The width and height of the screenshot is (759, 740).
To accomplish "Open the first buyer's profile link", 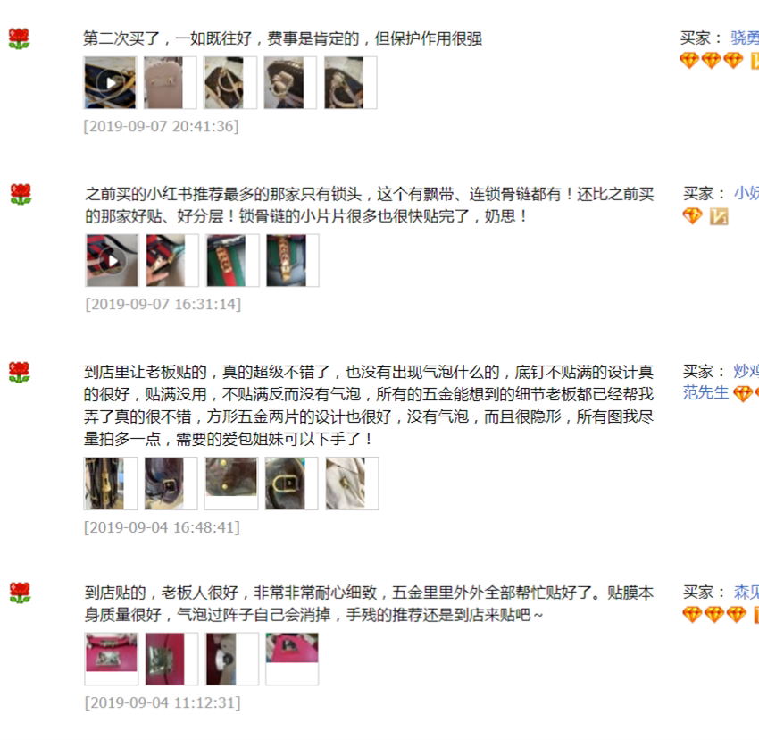I will click(x=745, y=38).
